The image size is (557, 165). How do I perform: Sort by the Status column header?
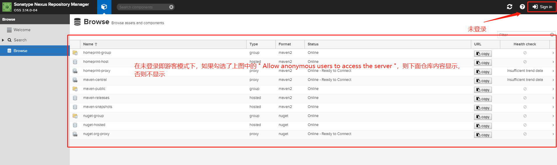(388, 44)
